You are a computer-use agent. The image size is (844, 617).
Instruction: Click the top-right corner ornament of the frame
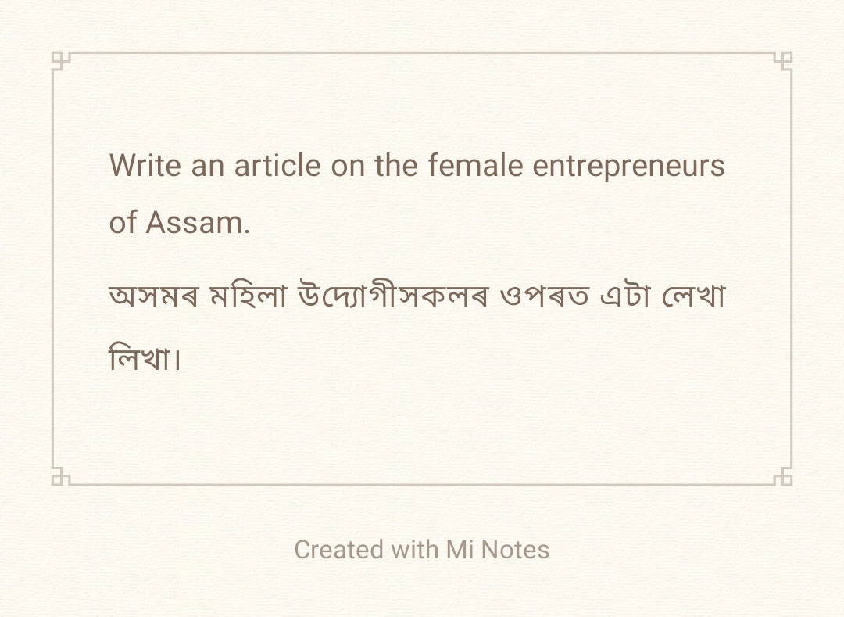pyautogui.click(x=784, y=60)
